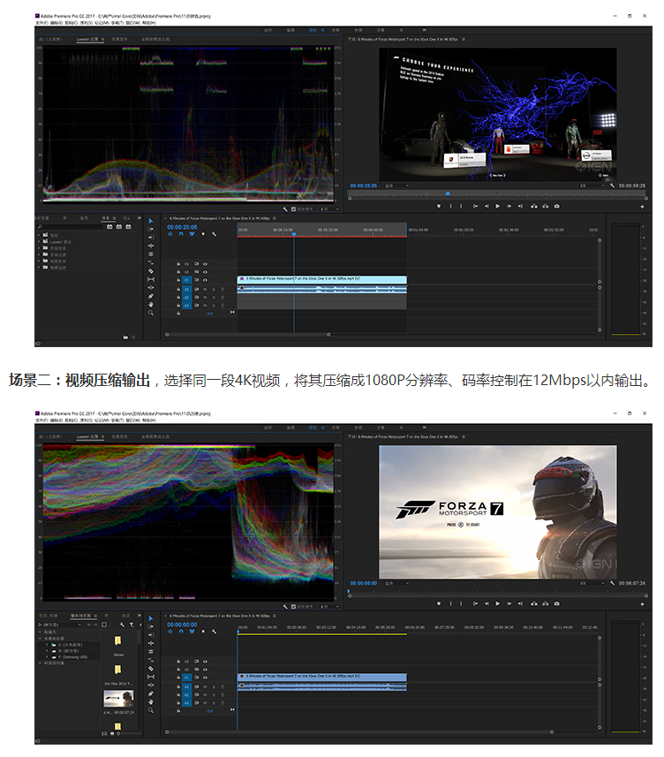Select the Hand tool in lower Premiere window

(151, 702)
